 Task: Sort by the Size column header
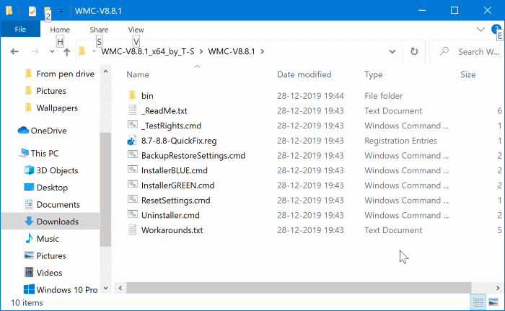pos(467,74)
